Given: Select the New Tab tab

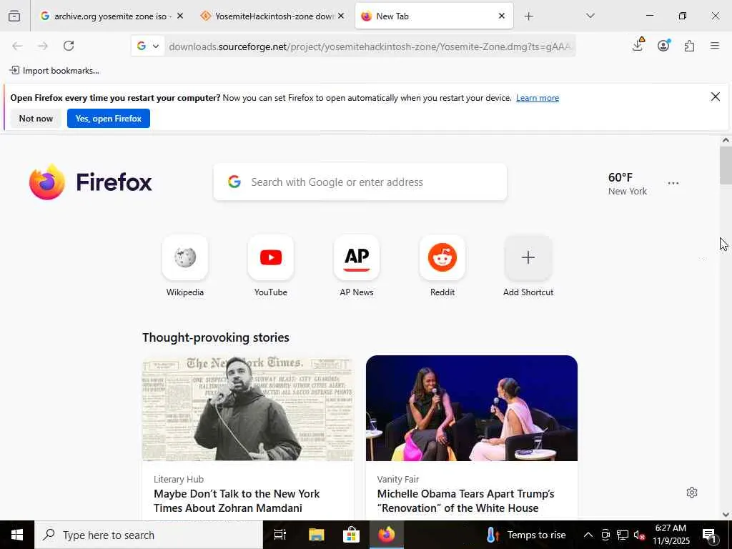Looking at the screenshot, I should coord(434,16).
